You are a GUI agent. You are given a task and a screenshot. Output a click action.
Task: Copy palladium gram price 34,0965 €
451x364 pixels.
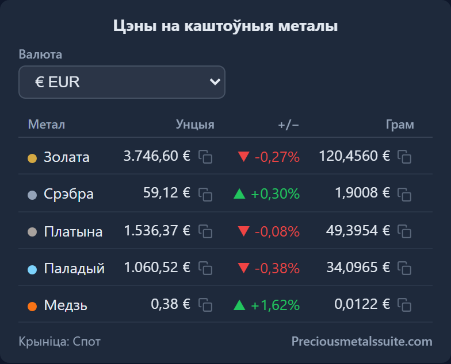(404, 268)
